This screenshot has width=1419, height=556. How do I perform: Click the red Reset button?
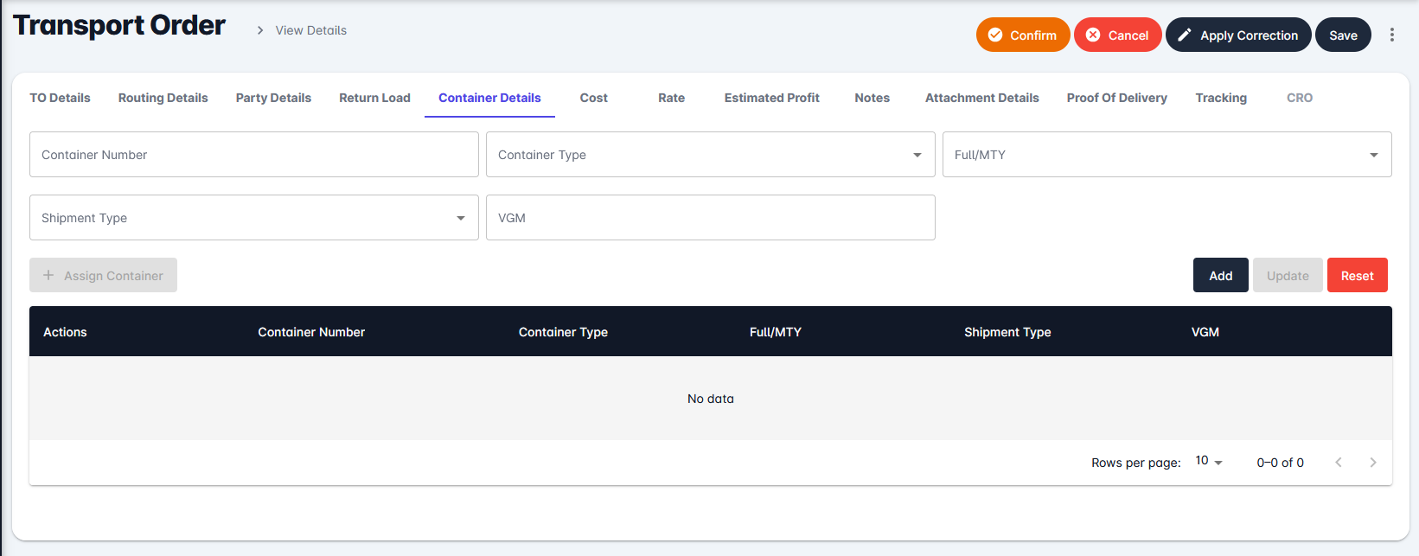tap(1357, 275)
